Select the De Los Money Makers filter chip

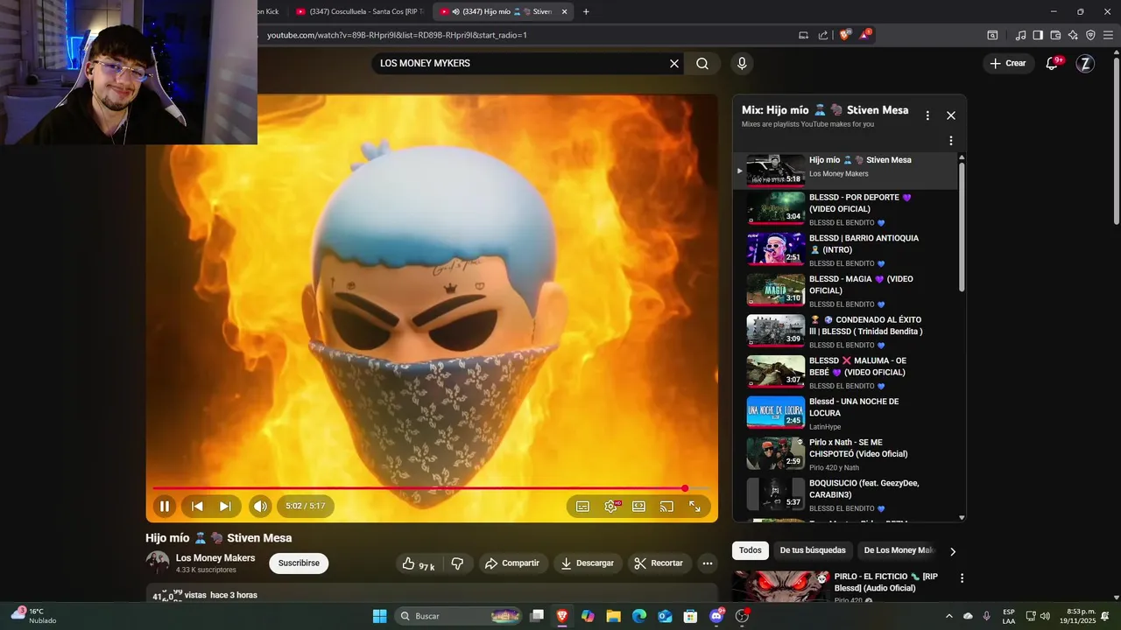coord(899,550)
